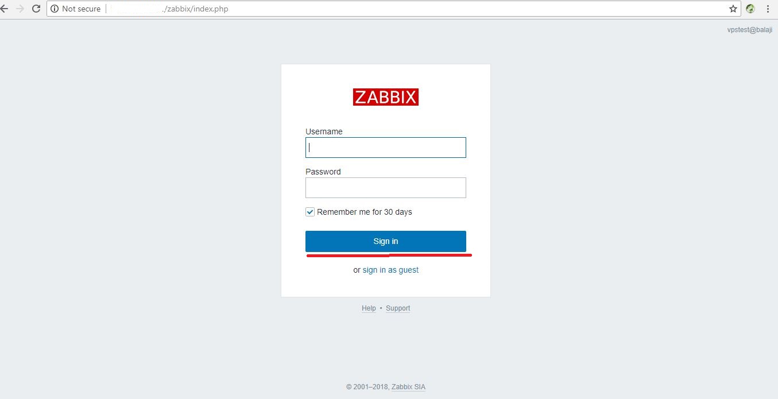Click the Remember me for 30 days label
This screenshot has width=778, height=399.
(x=365, y=212)
